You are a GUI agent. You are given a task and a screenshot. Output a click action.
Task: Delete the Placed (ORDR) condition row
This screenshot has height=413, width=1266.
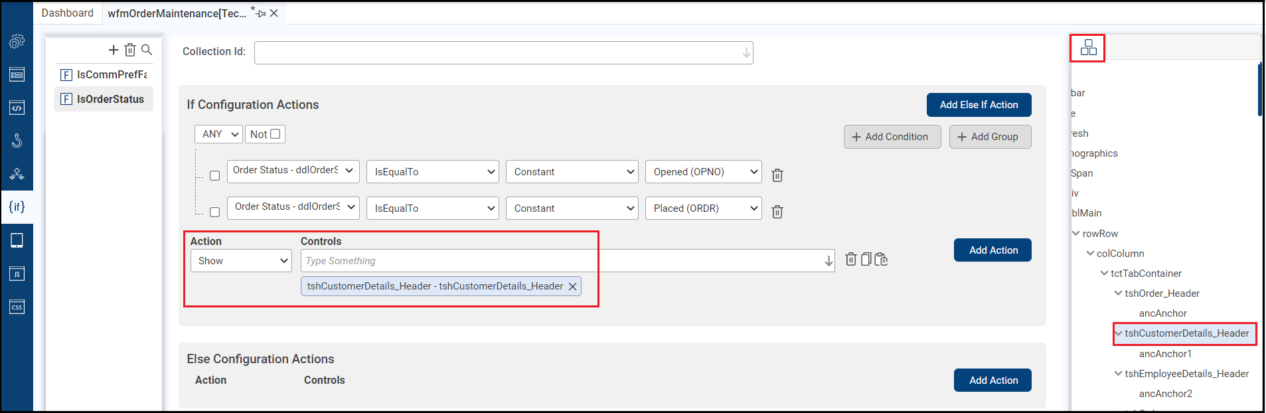777,212
